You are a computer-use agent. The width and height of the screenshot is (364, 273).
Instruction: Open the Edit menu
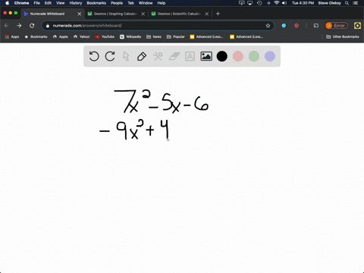tap(48, 3)
